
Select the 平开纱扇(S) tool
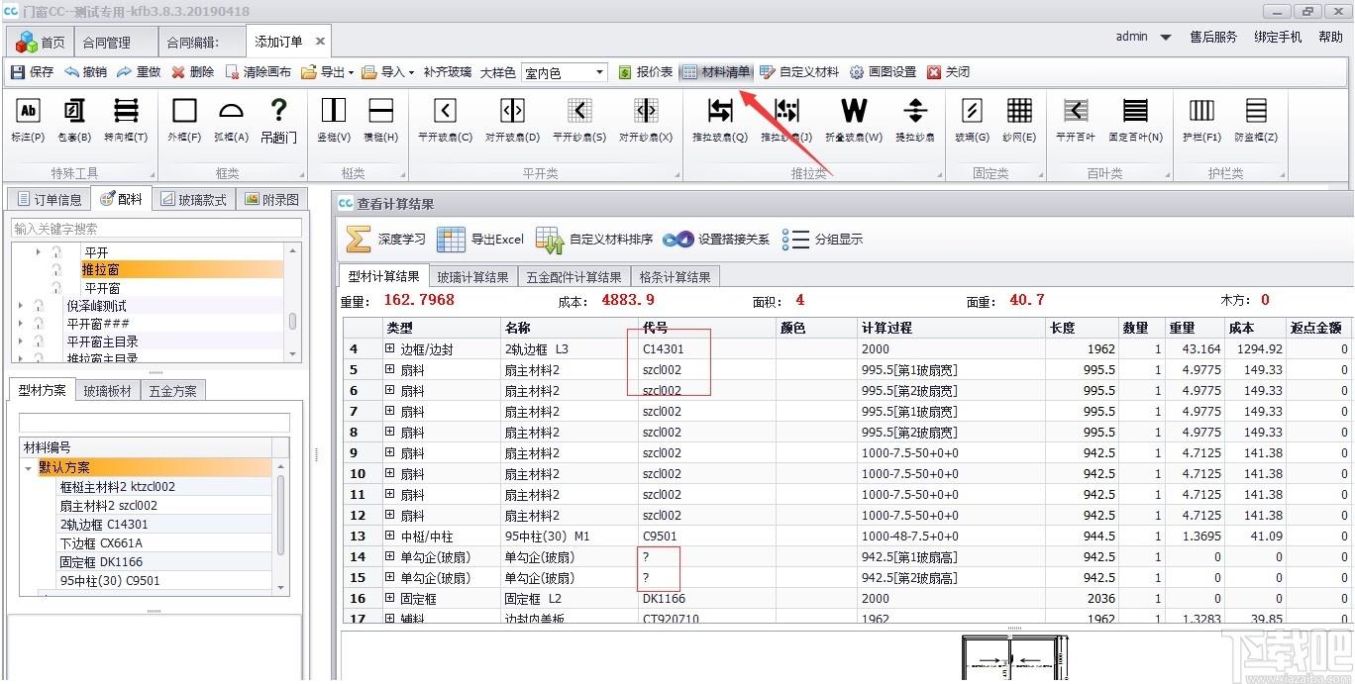[579, 121]
